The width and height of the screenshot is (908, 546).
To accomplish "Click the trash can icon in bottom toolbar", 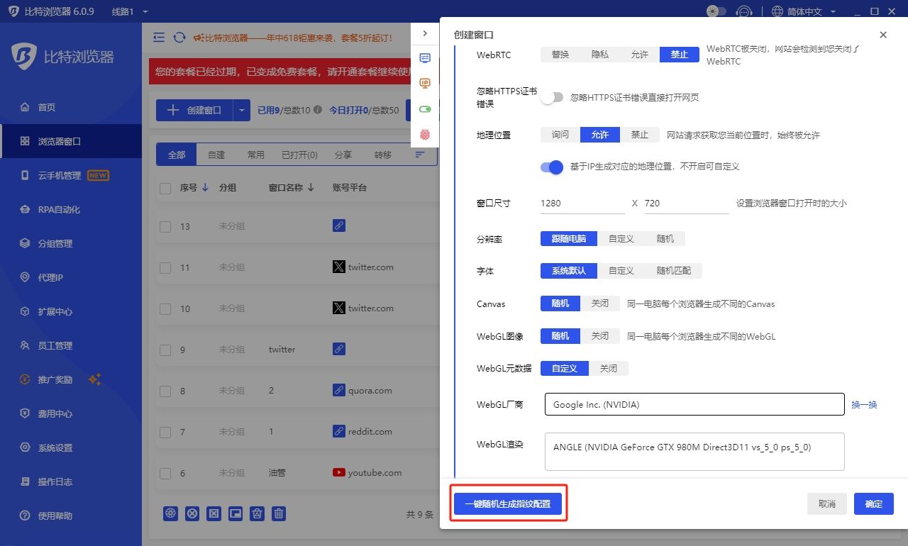I will pyautogui.click(x=279, y=513).
